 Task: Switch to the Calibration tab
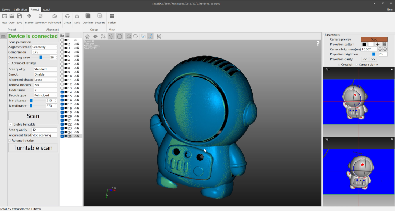[20, 9]
